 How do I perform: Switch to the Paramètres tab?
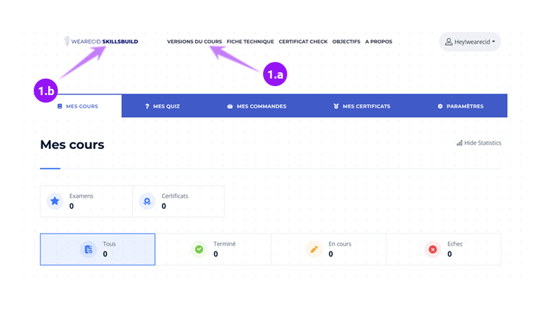coord(460,106)
